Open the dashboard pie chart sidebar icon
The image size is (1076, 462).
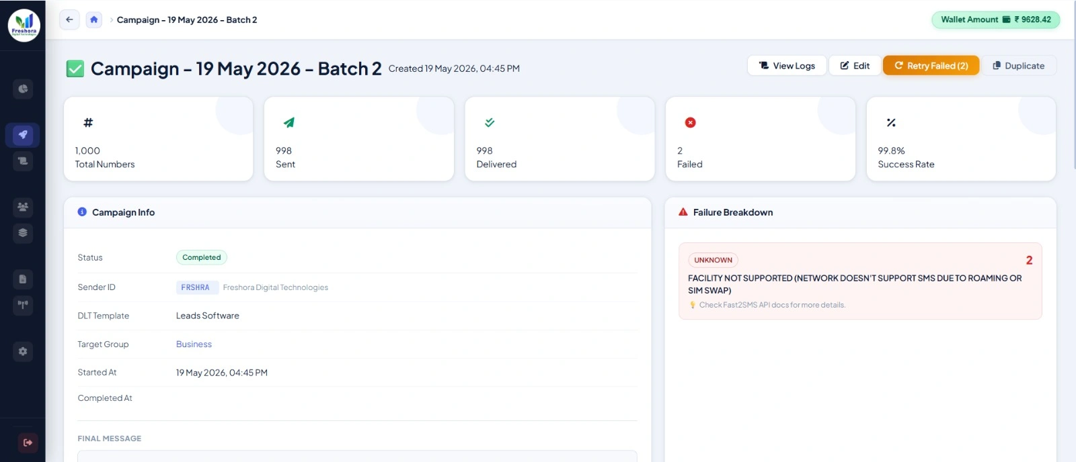(23, 89)
